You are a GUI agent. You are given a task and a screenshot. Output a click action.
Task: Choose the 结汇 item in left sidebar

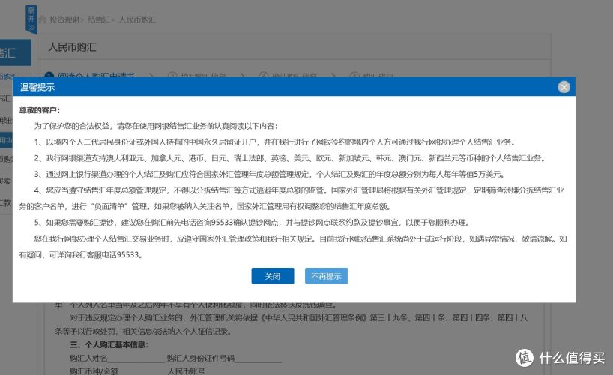(6, 98)
